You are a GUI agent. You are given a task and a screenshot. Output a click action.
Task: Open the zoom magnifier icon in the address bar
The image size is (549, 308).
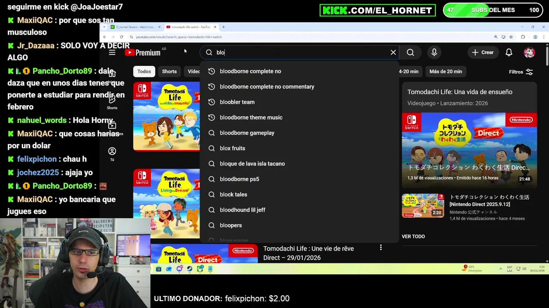(x=496, y=37)
